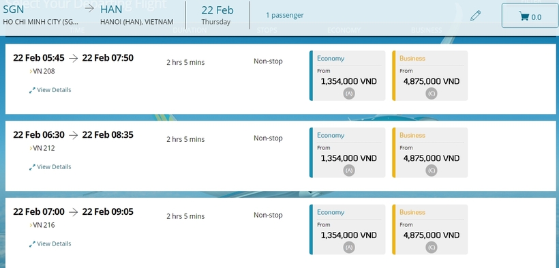Click the (C) fare class badge for VN 208
The image size is (559, 268).
point(432,93)
